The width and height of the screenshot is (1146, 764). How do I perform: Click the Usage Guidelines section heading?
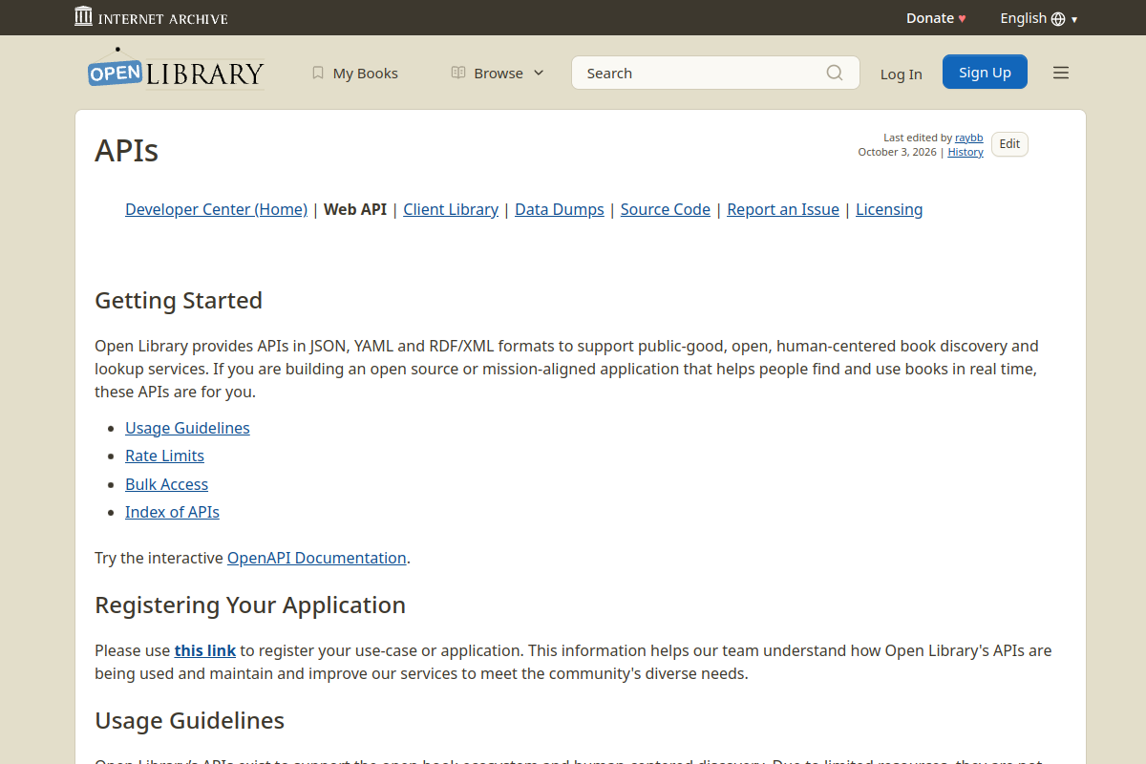click(189, 719)
